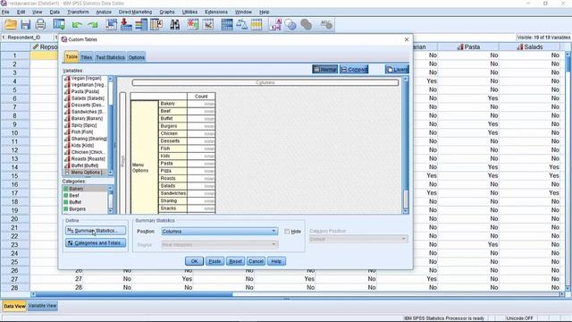Click Categories and Totals button
Image resolution: width=572 pixels, height=322 pixels.
tap(96, 242)
